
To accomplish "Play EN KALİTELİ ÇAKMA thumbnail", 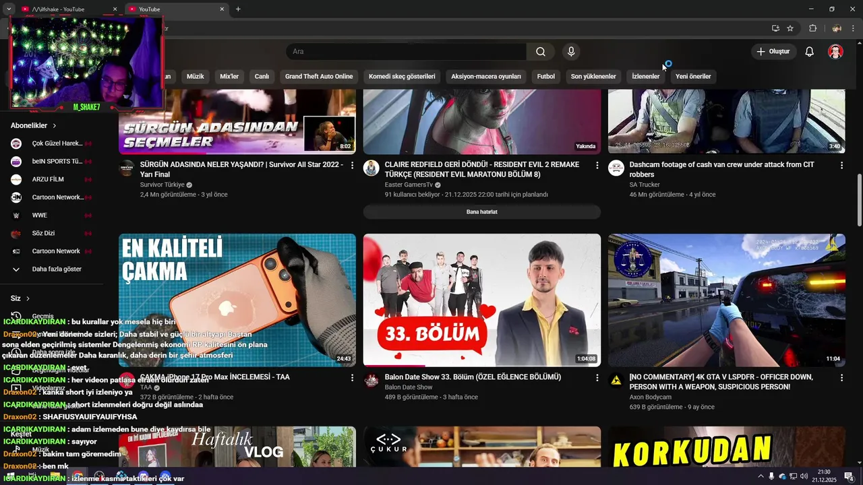I will [237, 300].
